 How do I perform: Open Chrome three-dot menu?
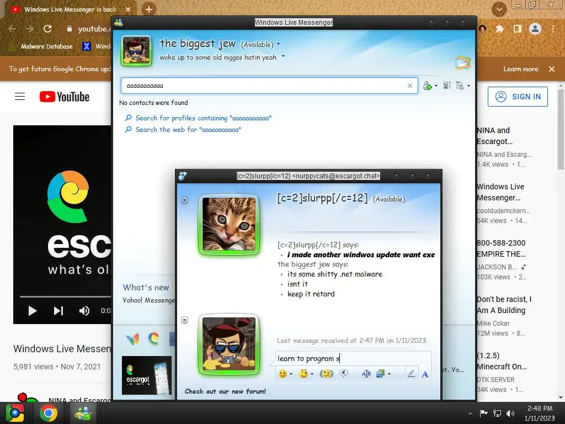coord(553,29)
